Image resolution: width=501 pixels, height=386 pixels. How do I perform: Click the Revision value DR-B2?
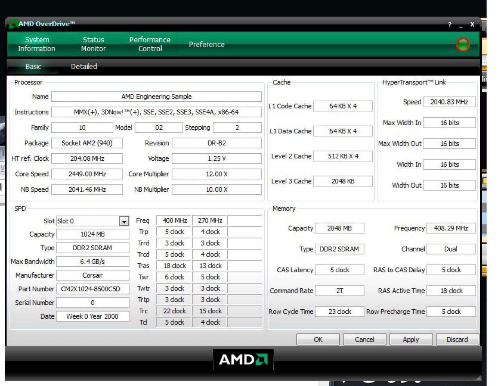(217, 143)
